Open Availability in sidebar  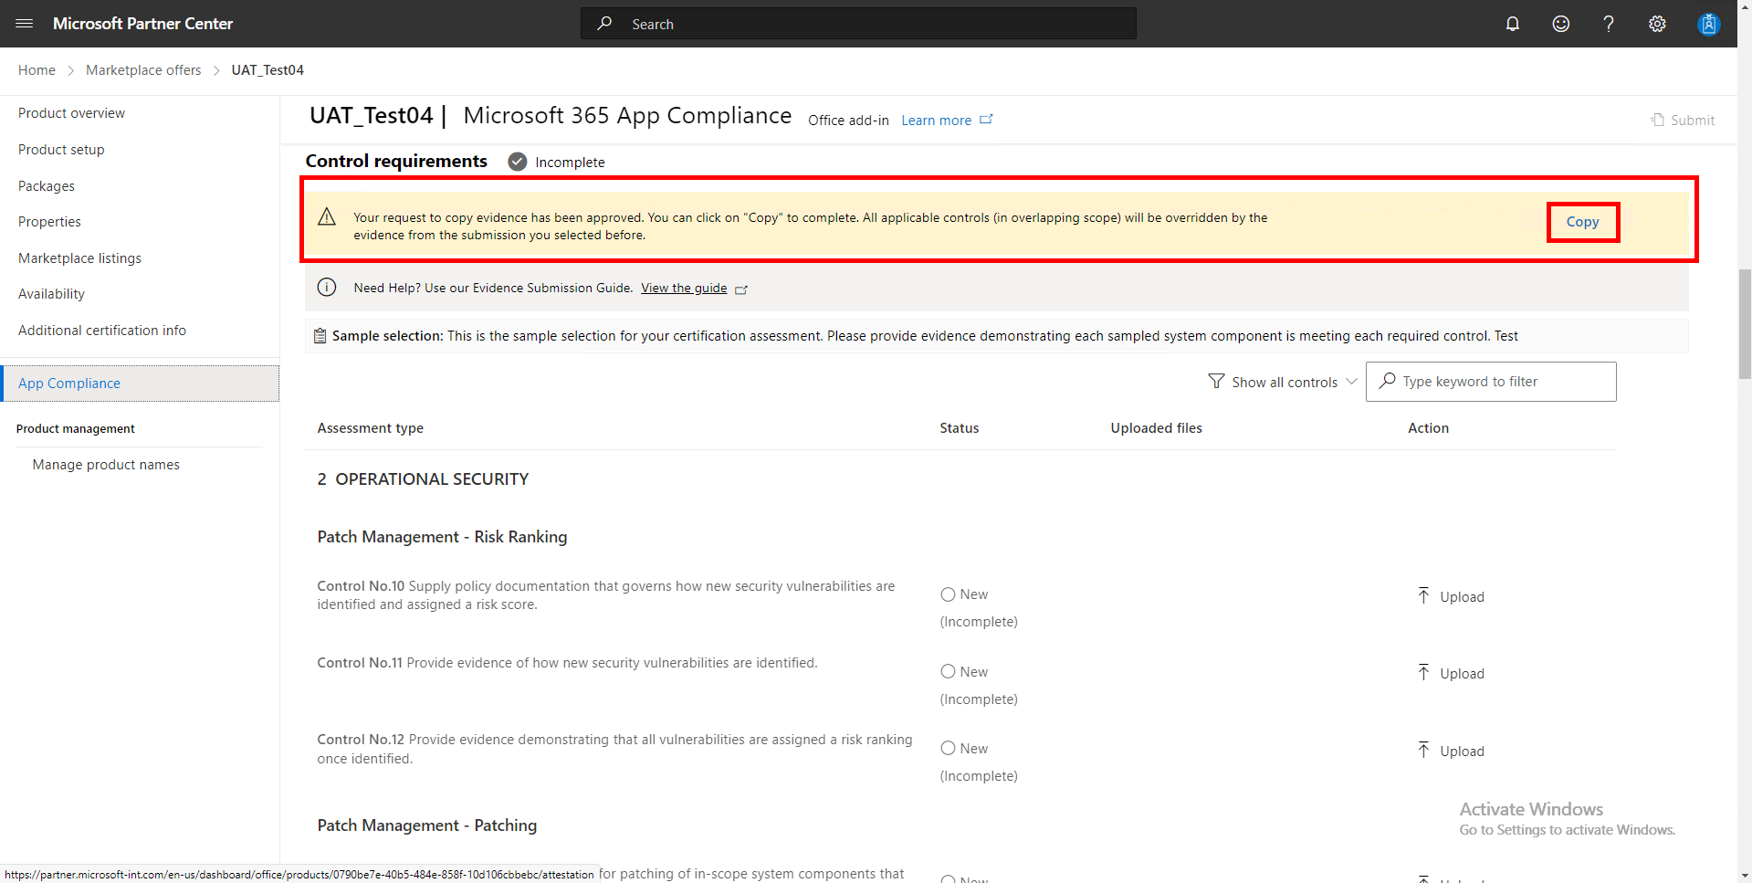[x=51, y=294]
